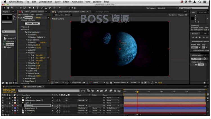Click the Obscuration START breadcrumb button
The image size is (211, 119).
tap(62, 15)
